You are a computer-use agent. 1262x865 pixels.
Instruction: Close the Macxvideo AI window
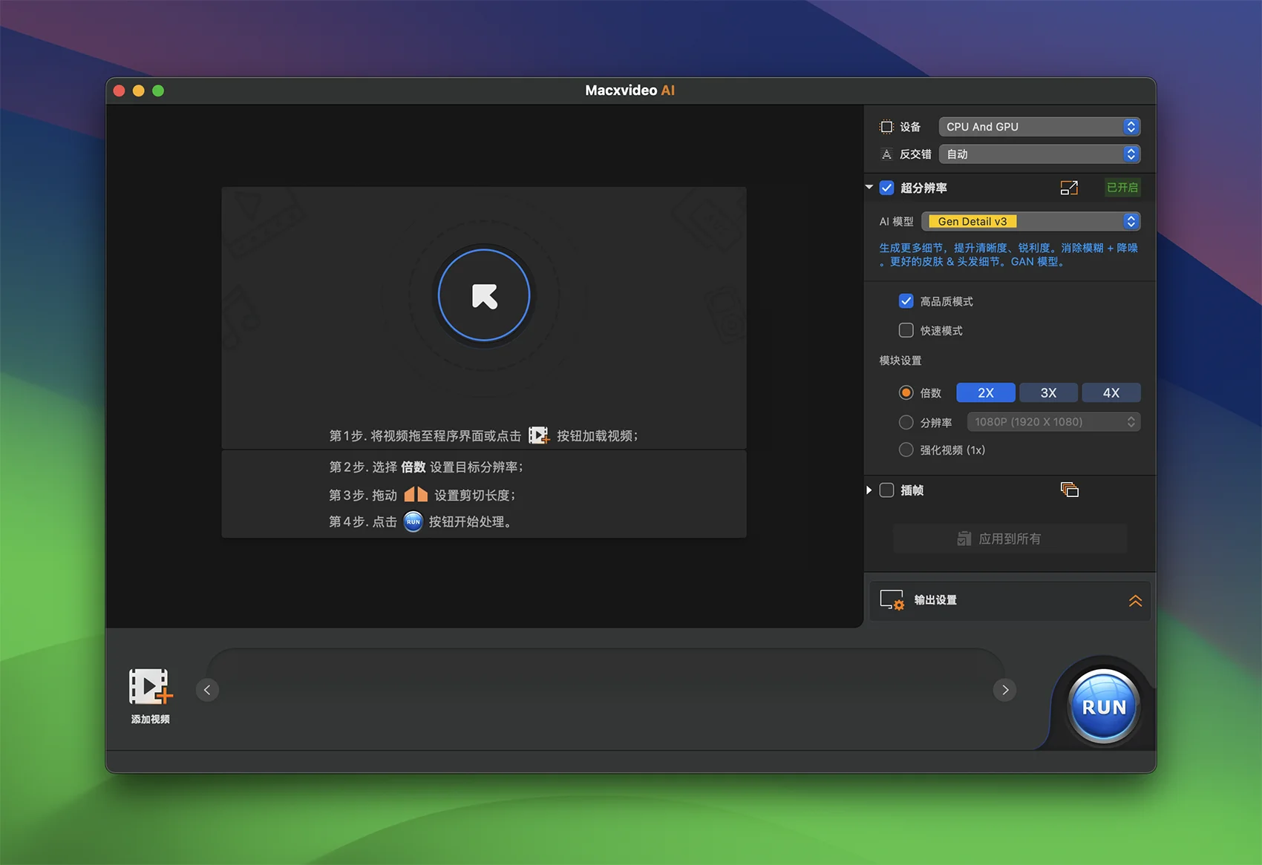tap(119, 91)
